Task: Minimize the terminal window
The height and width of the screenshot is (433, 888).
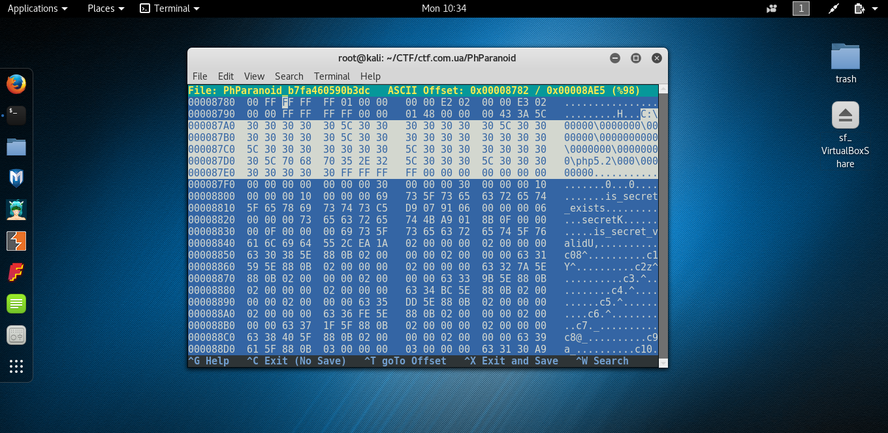Action: (x=615, y=58)
